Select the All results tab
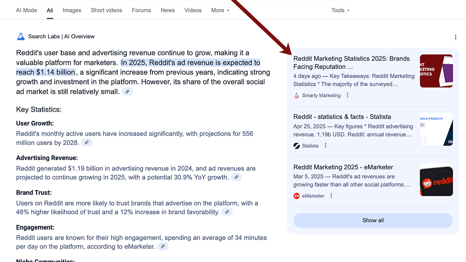Viewport: 466px width, 262px height. point(50,10)
